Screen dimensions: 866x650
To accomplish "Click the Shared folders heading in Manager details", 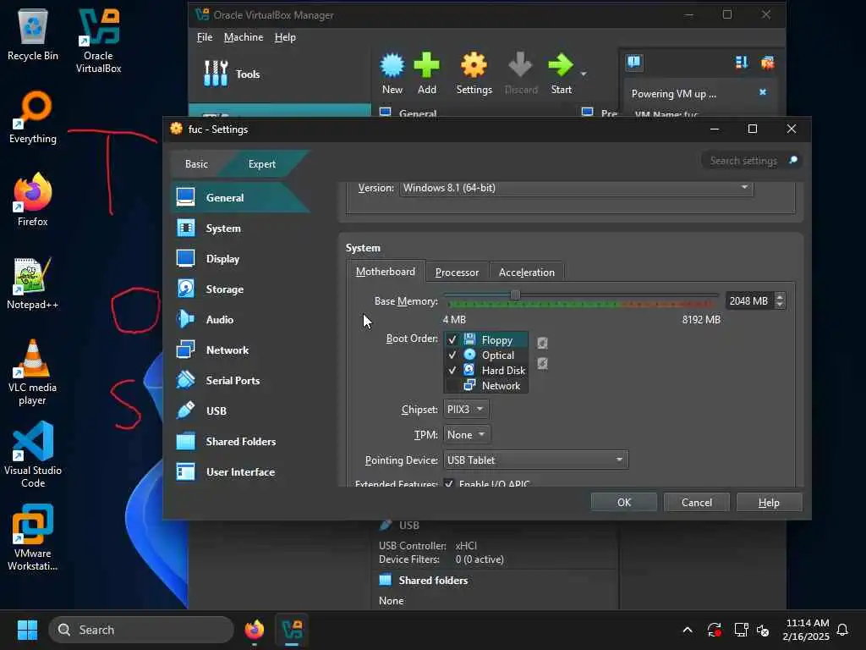I will coord(433,580).
